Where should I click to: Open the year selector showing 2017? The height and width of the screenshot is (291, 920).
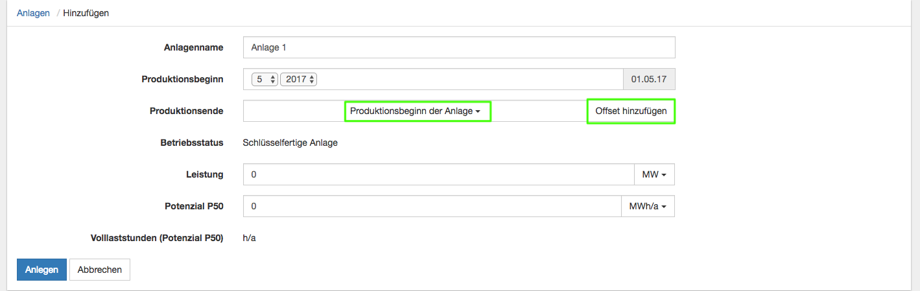(x=298, y=80)
